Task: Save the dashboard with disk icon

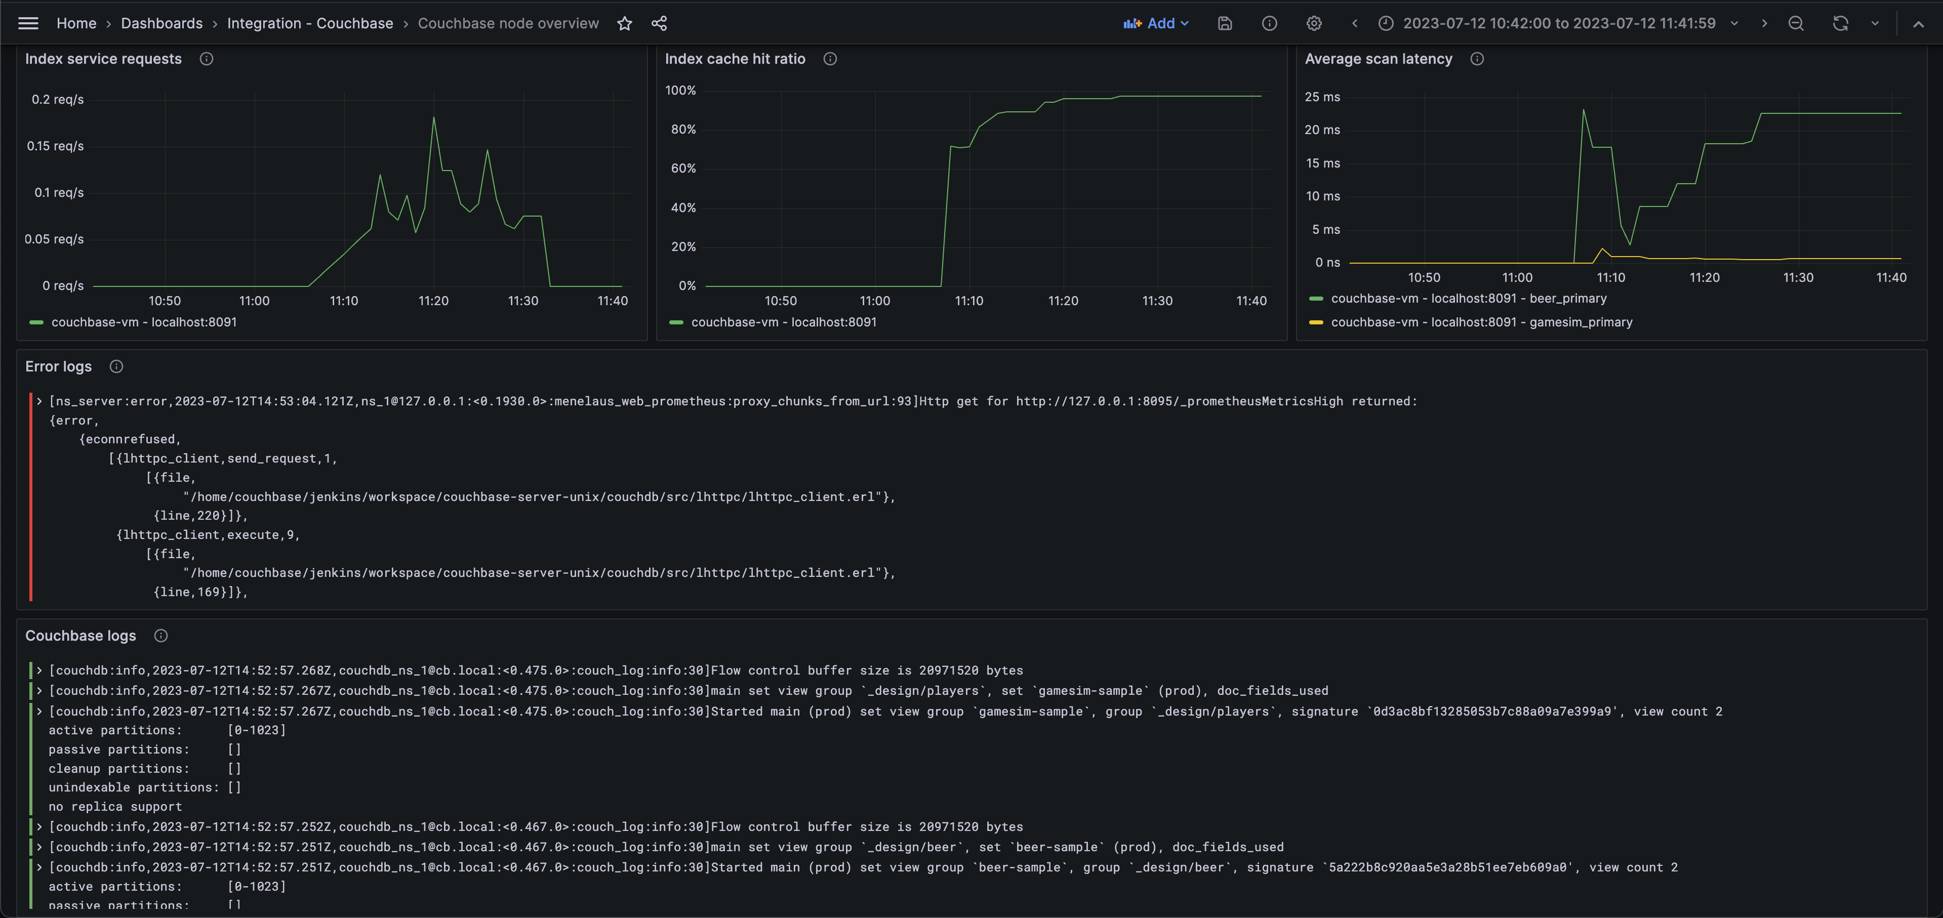Action: pyautogui.click(x=1225, y=23)
